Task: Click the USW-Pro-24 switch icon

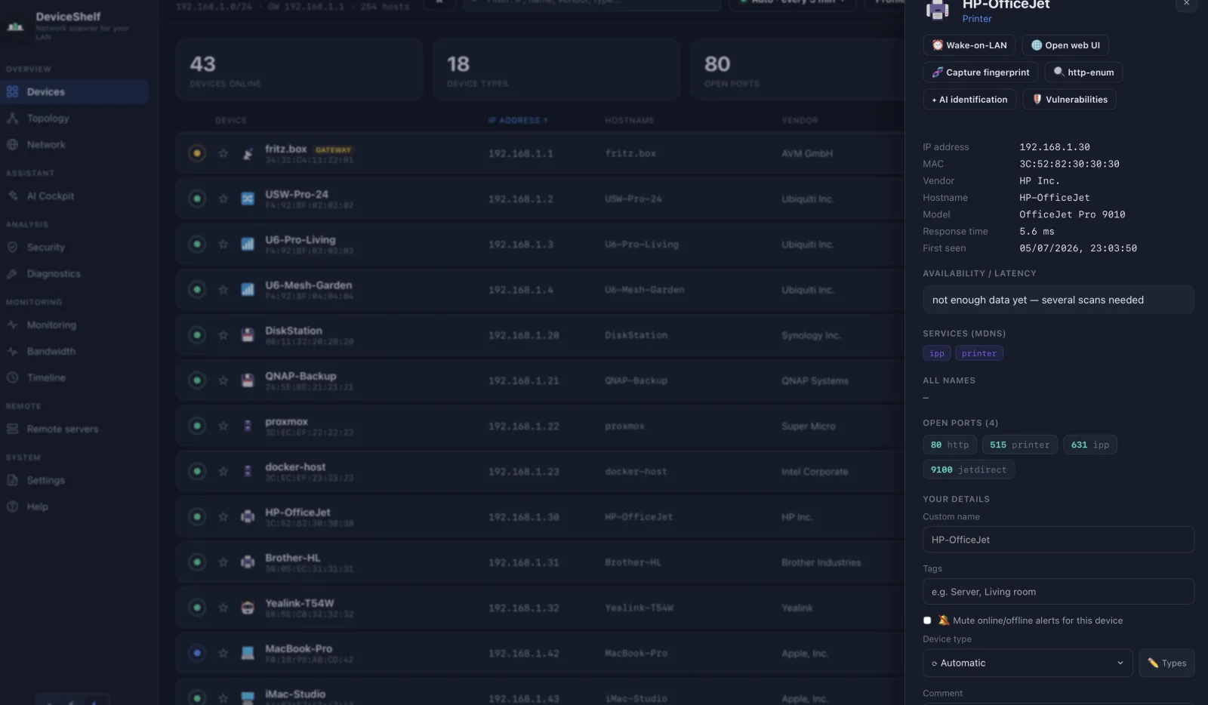Action: pyautogui.click(x=248, y=199)
